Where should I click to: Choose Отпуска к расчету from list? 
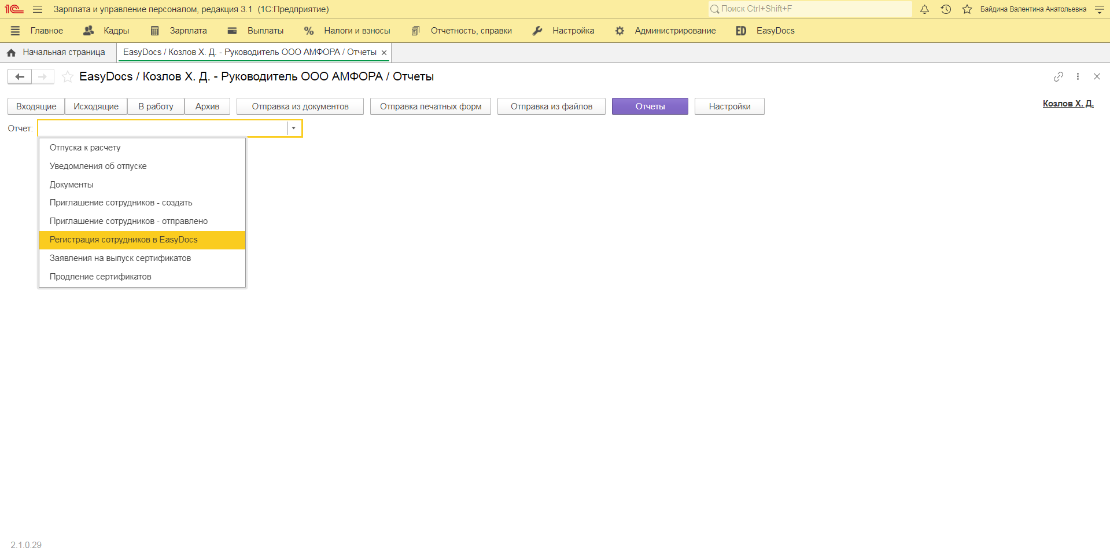[85, 148]
